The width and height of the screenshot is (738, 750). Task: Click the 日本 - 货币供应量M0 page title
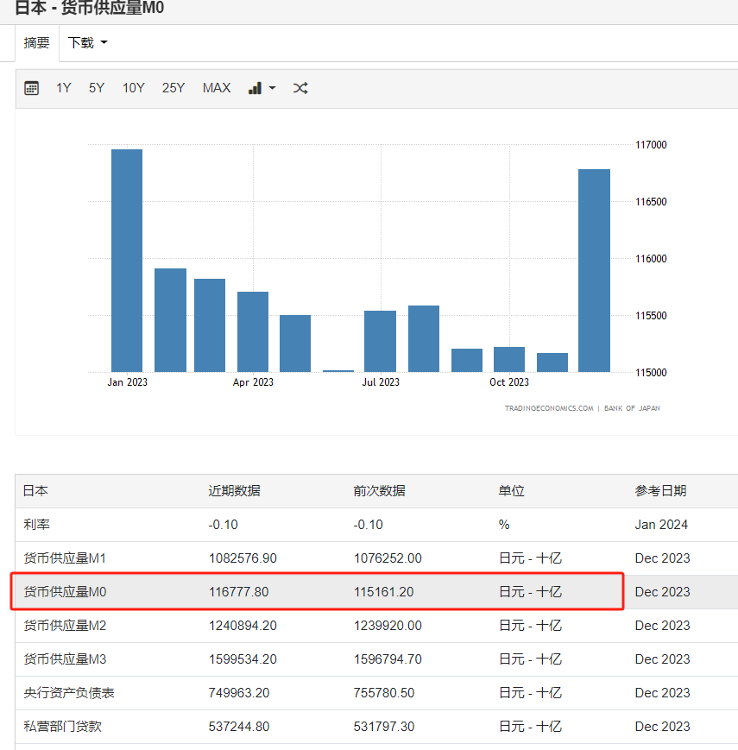tap(90, 8)
